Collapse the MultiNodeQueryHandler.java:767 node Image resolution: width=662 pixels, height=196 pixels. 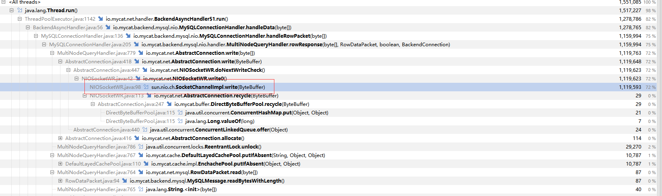click(x=52, y=155)
